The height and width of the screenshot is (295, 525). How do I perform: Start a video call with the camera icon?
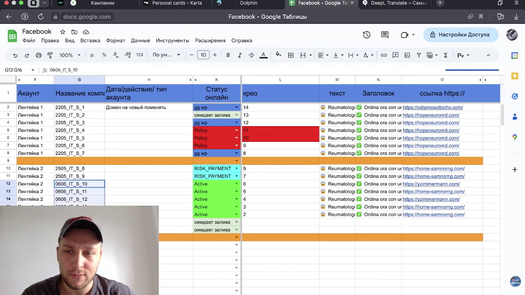tap(404, 35)
